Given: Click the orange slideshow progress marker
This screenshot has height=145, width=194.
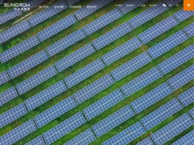Looking at the screenshot, I should point(129,133).
